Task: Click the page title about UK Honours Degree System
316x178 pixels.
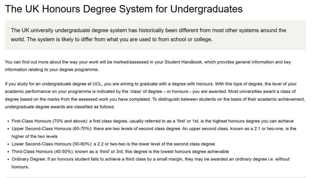Action: [124, 9]
